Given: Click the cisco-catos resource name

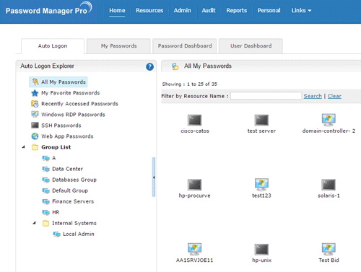Looking at the screenshot, I should pos(195,131).
